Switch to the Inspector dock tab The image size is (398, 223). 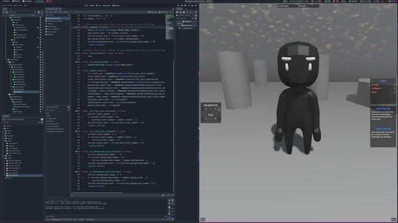tap(179, 9)
